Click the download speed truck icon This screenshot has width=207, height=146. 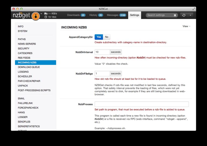coord(46,14)
